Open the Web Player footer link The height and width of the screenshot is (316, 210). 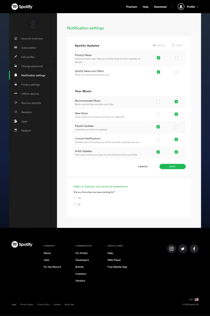[x=114, y=260]
